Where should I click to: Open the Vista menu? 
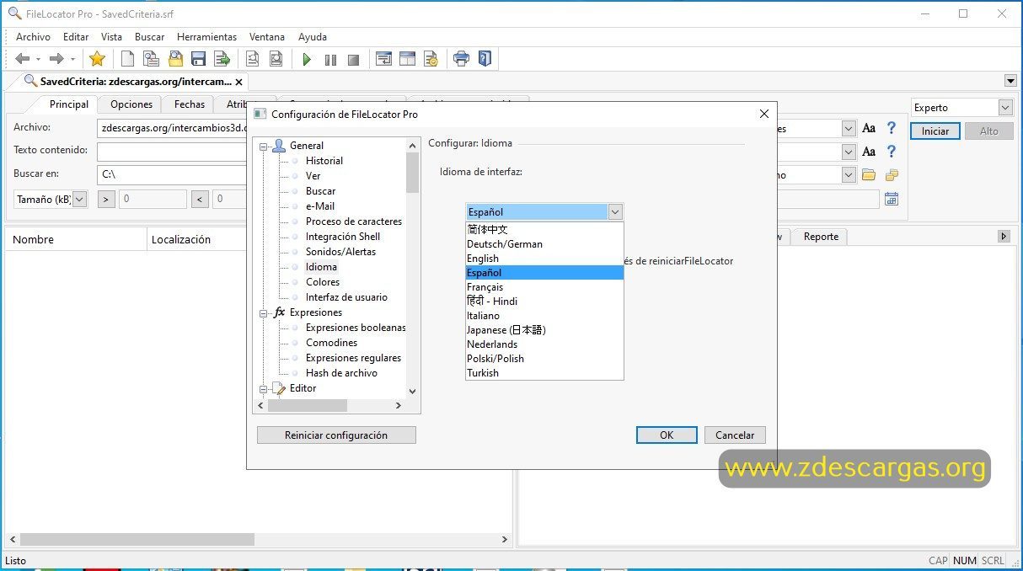[x=111, y=37]
